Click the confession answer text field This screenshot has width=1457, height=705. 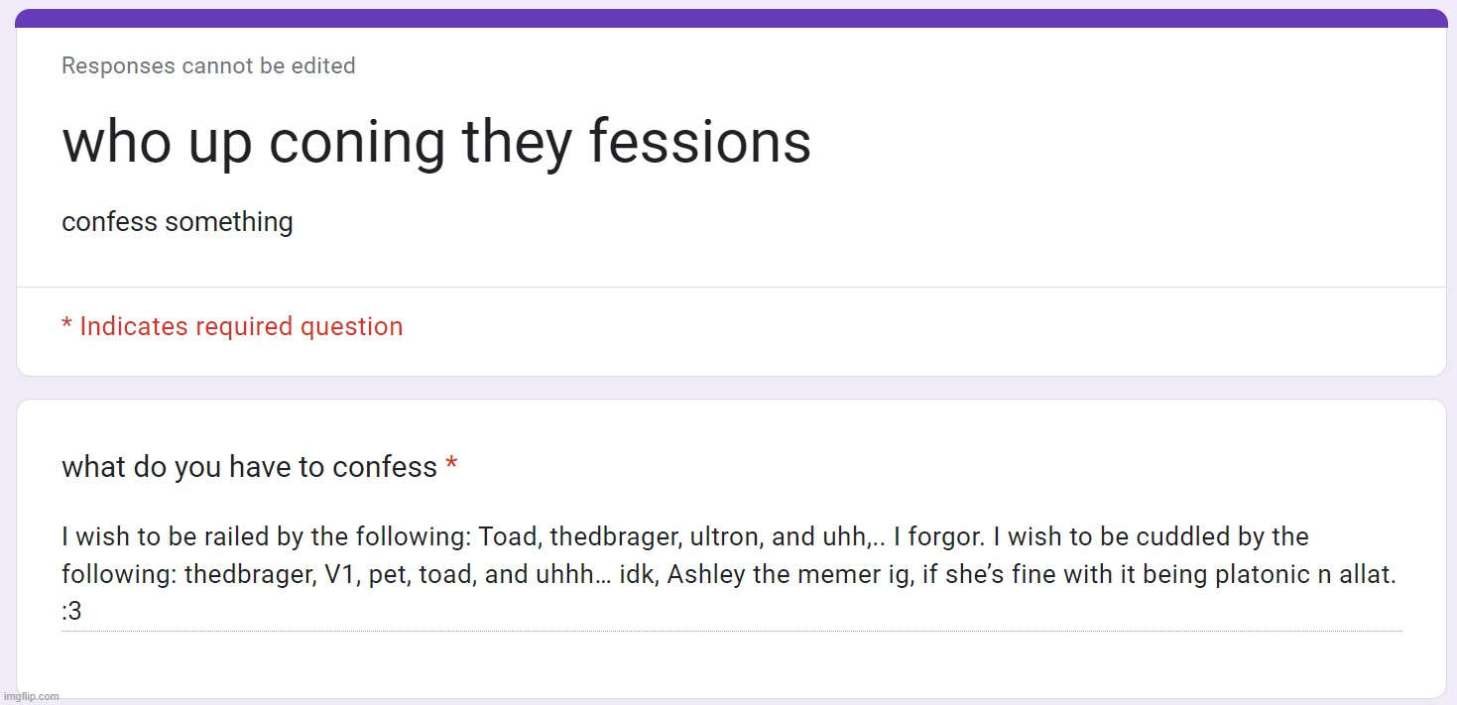[731, 574]
